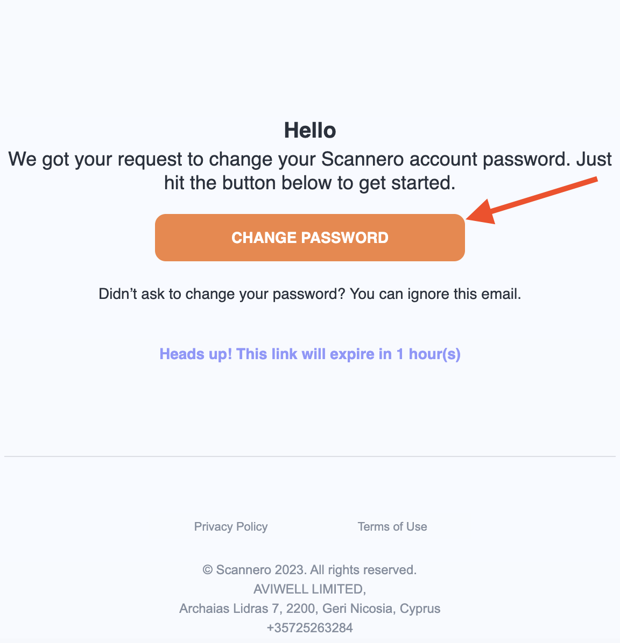Click the '1 hour(s)' expiry duration text
The image size is (620, 643).
[428, 354]
